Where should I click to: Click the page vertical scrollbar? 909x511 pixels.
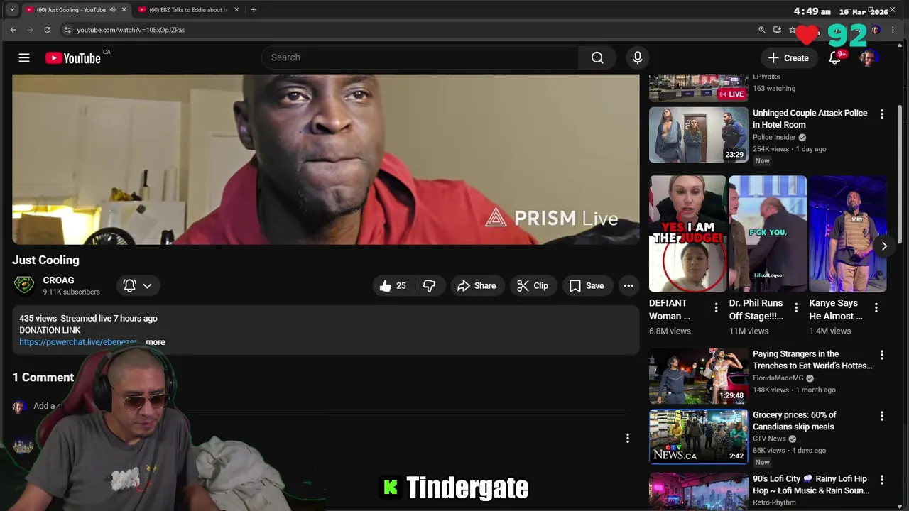click(900, 174)
